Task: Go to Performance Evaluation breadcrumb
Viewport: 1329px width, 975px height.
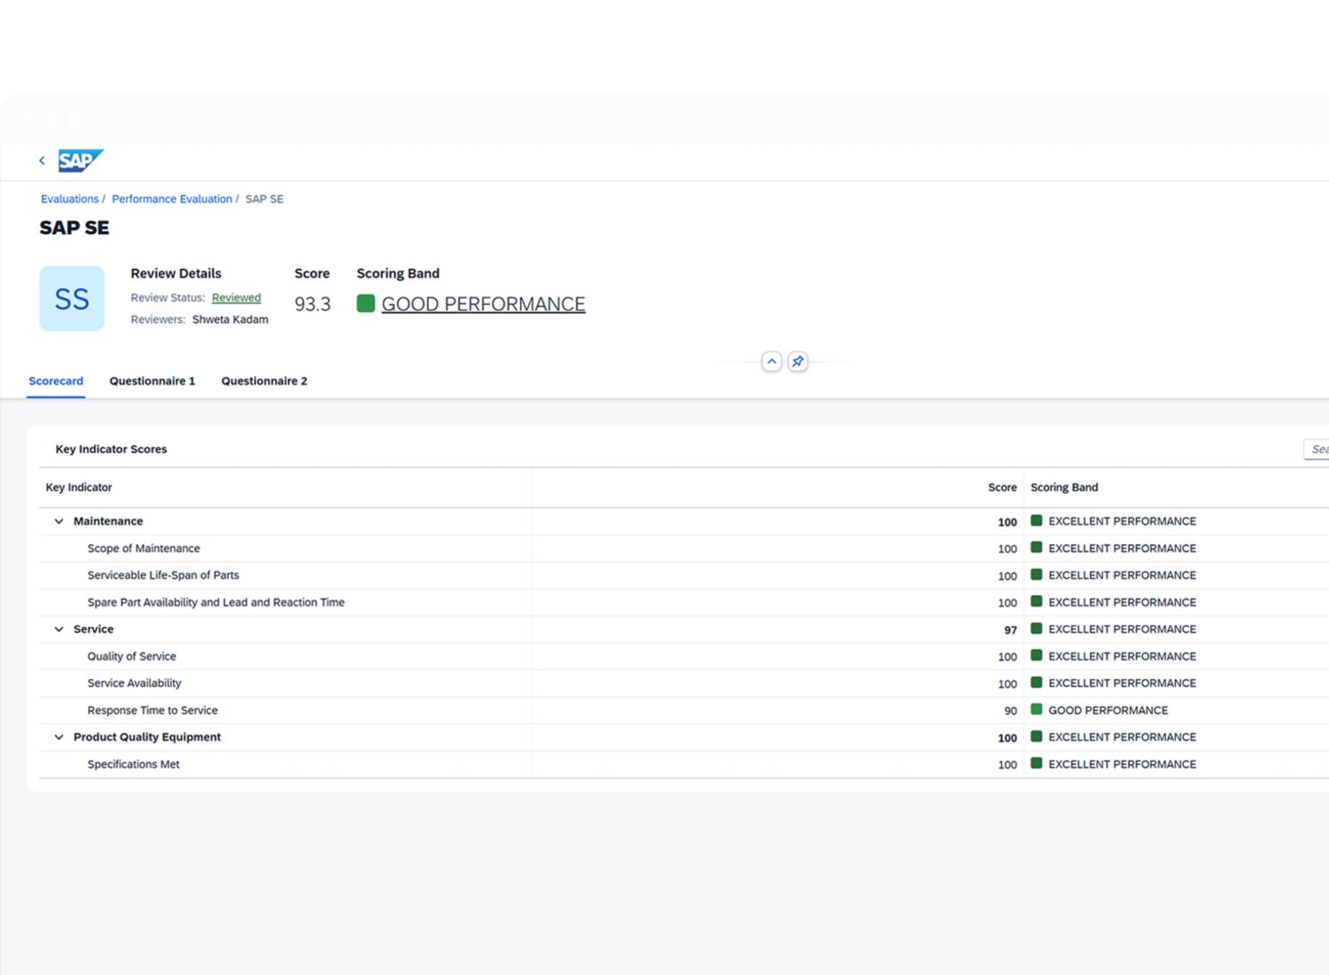Action: click(x=172, y=199)
